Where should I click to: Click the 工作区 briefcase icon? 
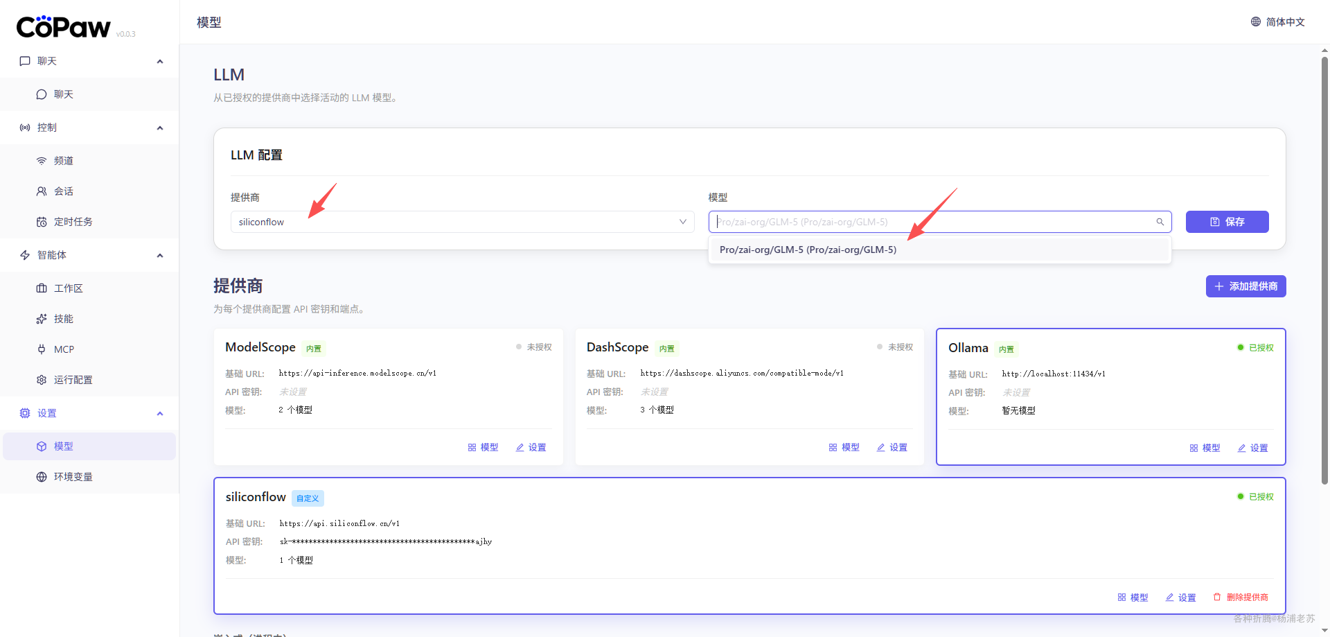[x=42, y=288]
